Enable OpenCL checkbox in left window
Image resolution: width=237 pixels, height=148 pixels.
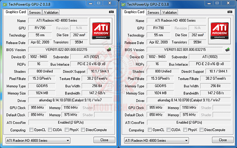point(31,130)
